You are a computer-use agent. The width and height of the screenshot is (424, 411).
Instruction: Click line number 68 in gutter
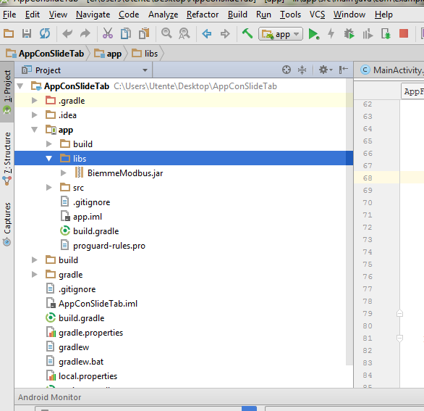pyautogui.click(x=368, y=178)
